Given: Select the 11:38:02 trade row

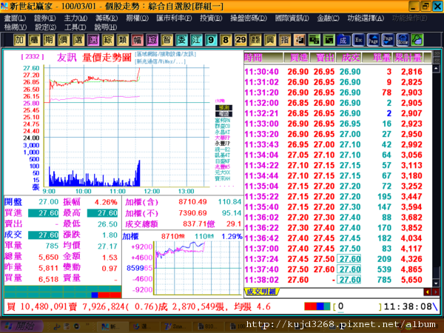Looking at the screenshot, I should pos(338,280).
